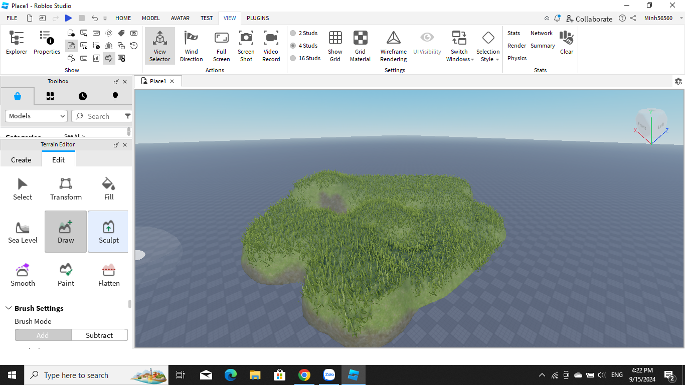The height and width of the screenshot is (385, 685).
Task: Select the 2 Studs grid option
Action: tap(304, 33)
